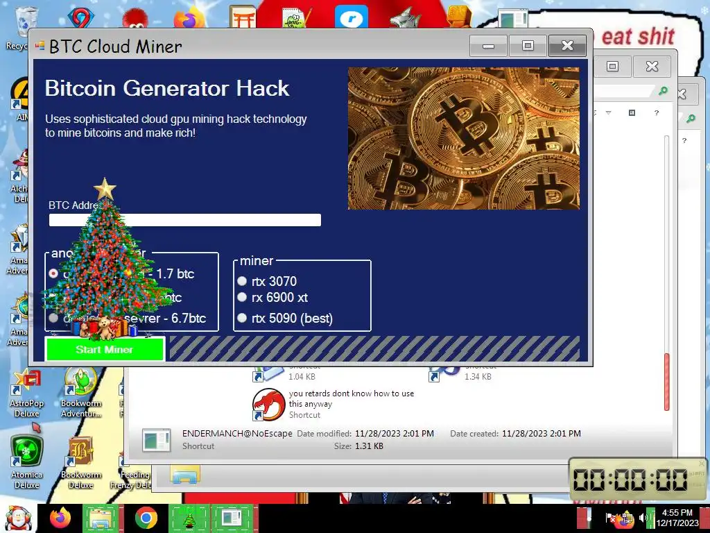Click the ENDERMANCH@NoEscape details pane icon
The height and width of the screenshot is (533, 710).
(156, 439)
